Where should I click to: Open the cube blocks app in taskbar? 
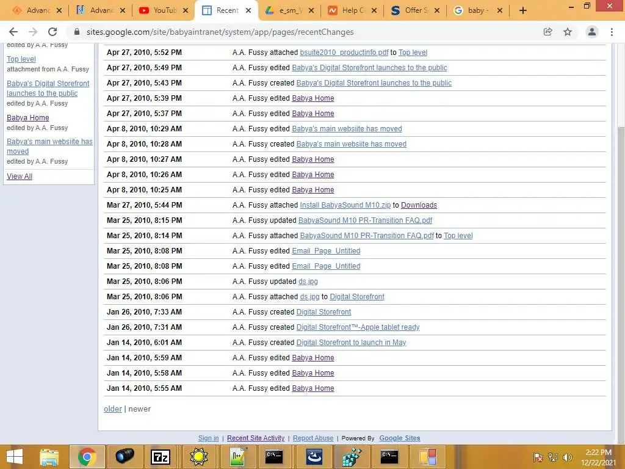coord(352,457)
